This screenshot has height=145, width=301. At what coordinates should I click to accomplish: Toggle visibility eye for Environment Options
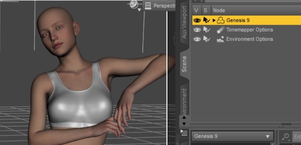197,39
